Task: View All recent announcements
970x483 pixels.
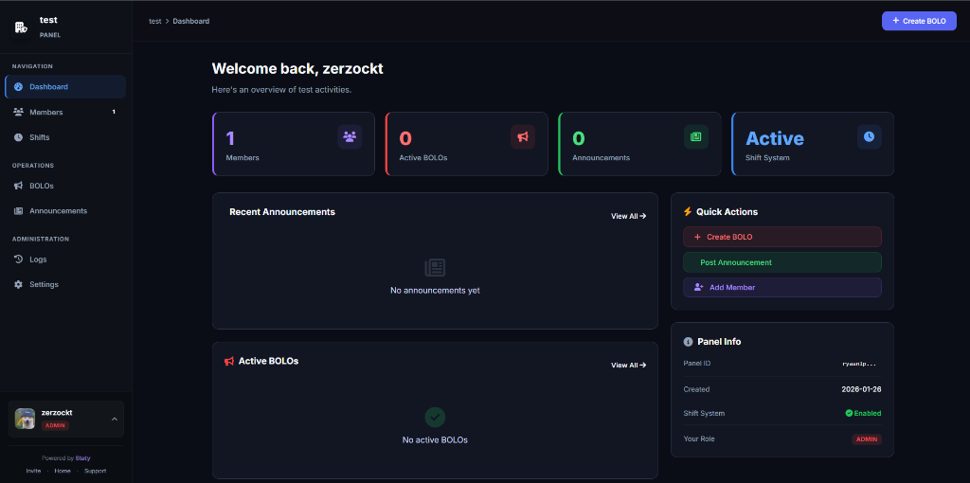Action: click(x=628, y=216)
